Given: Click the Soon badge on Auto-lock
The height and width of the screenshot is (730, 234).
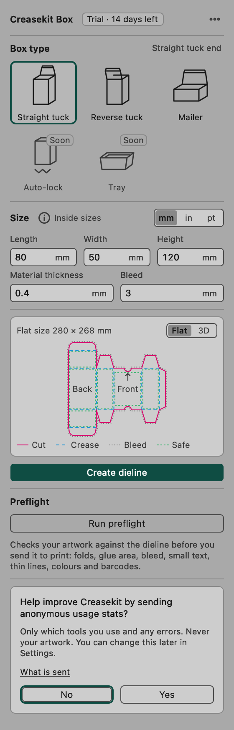Looking at the screenshot, I should tap(60, 140).
